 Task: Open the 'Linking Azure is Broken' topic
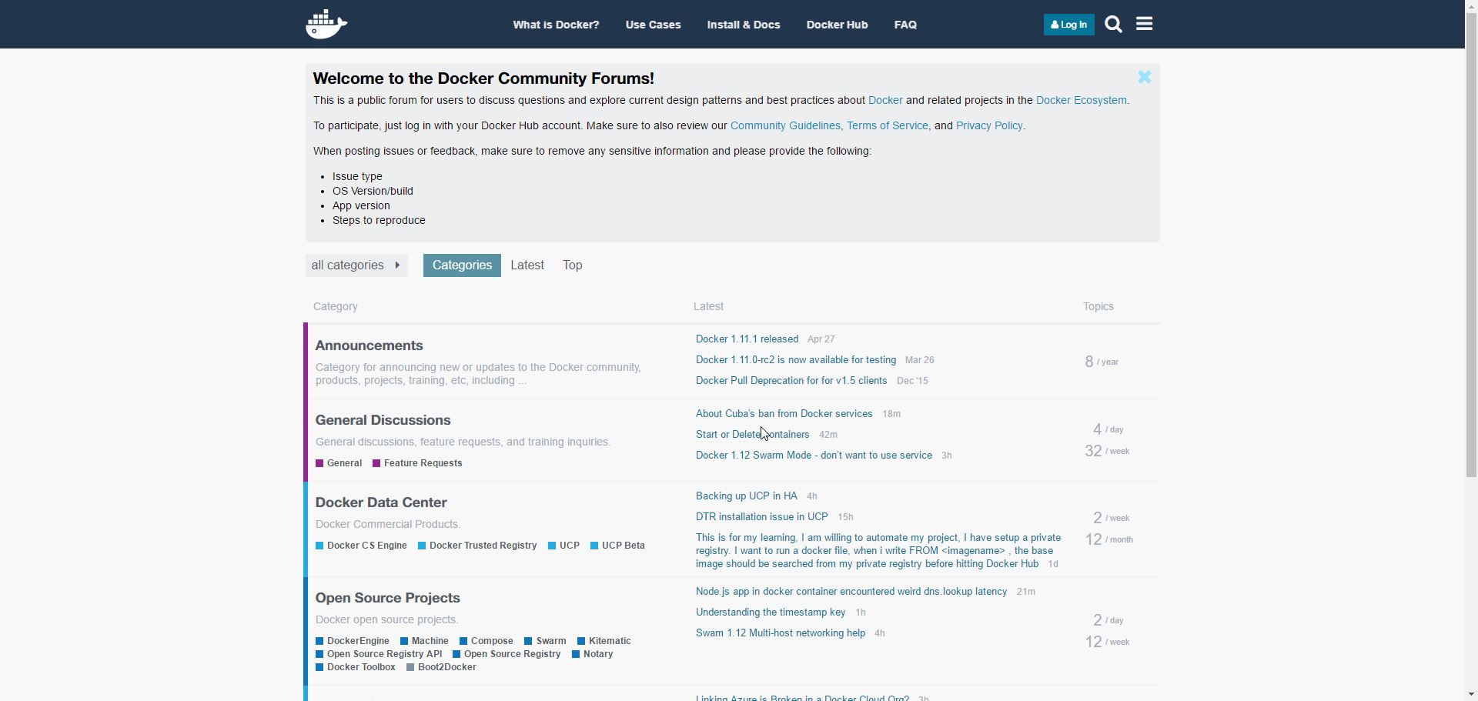(x=802, y=697)
